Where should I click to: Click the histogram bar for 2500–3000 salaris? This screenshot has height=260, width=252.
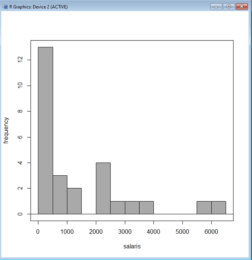[x=118, y=208]
